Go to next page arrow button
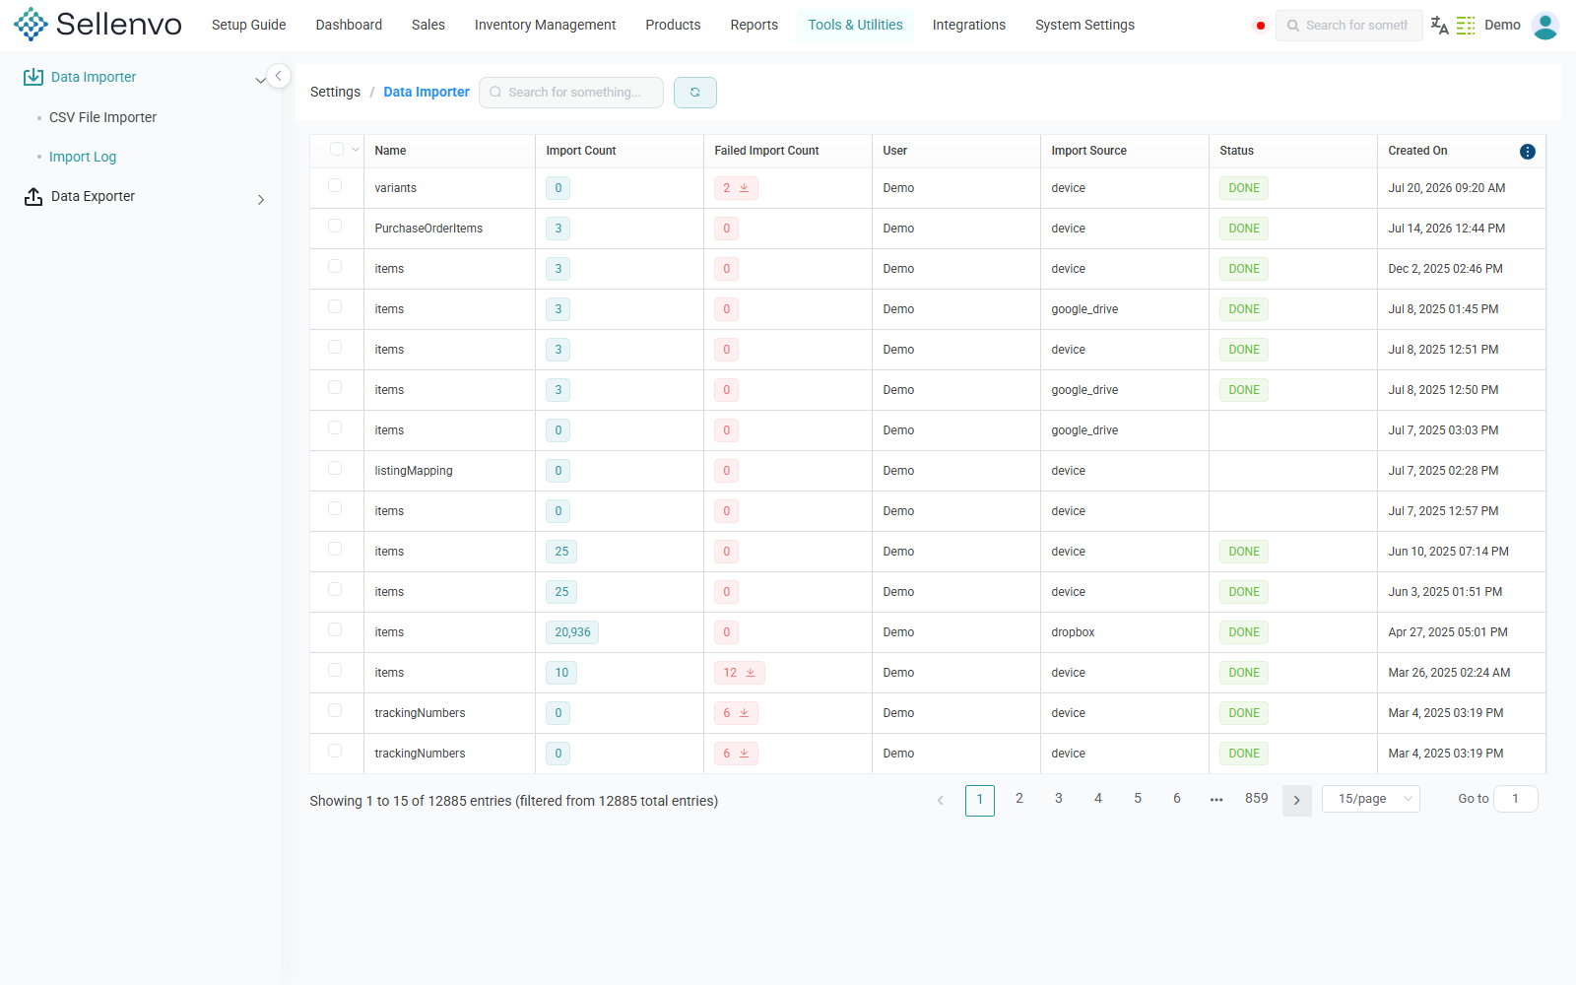Image resolution: width=1576 pixels, height=985 pixels. (x=1297, y=801)
